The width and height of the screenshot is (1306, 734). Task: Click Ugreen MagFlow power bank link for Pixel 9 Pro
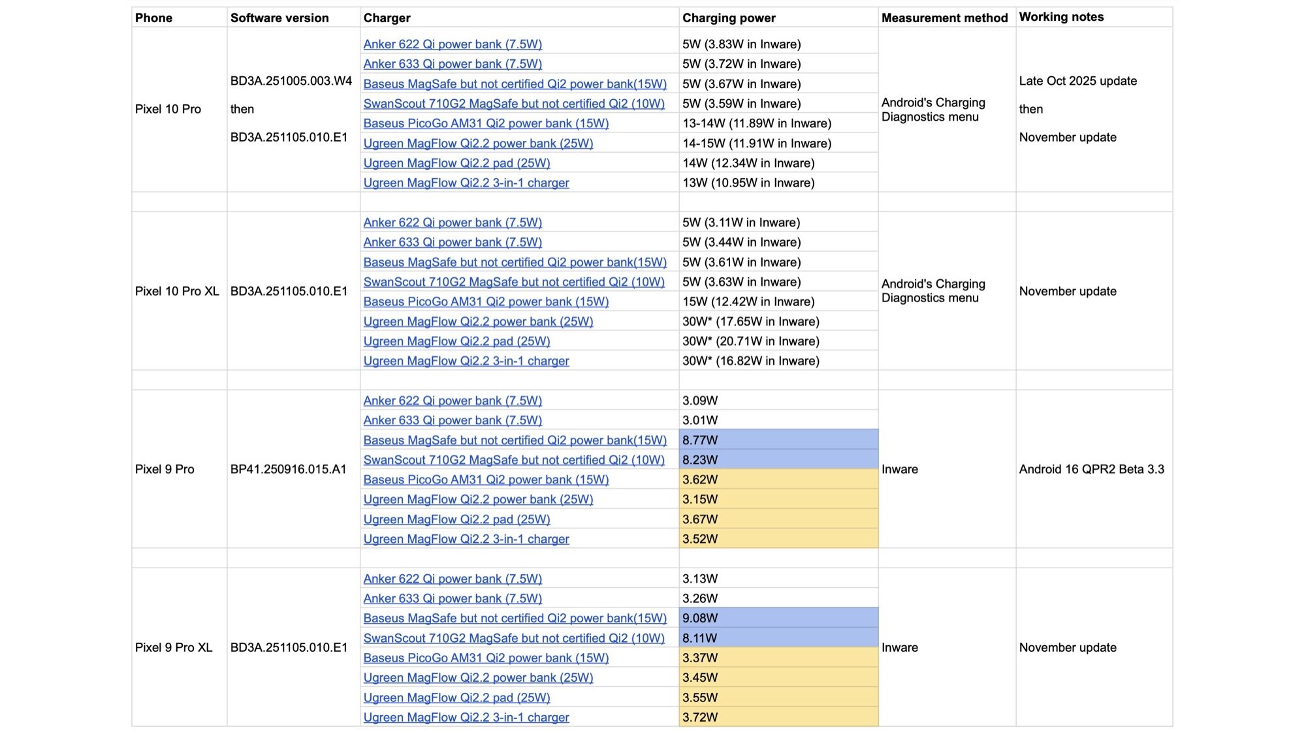tap(478, 499)
